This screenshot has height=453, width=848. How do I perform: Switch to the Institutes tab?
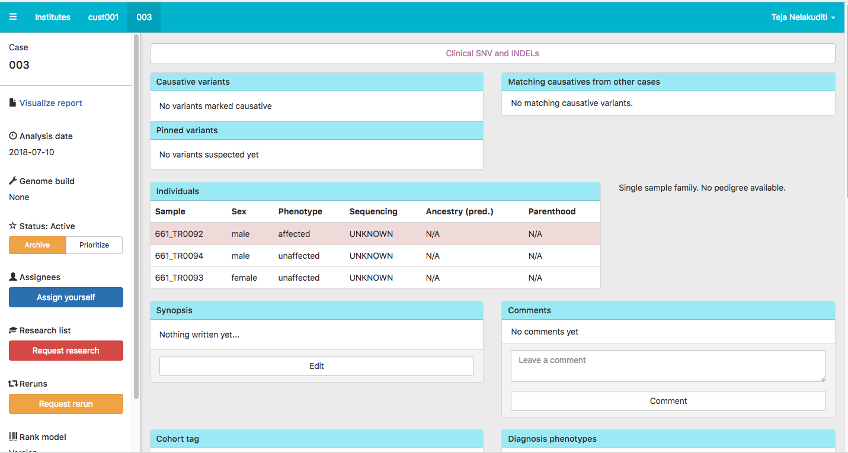click(x=52, y=17)
